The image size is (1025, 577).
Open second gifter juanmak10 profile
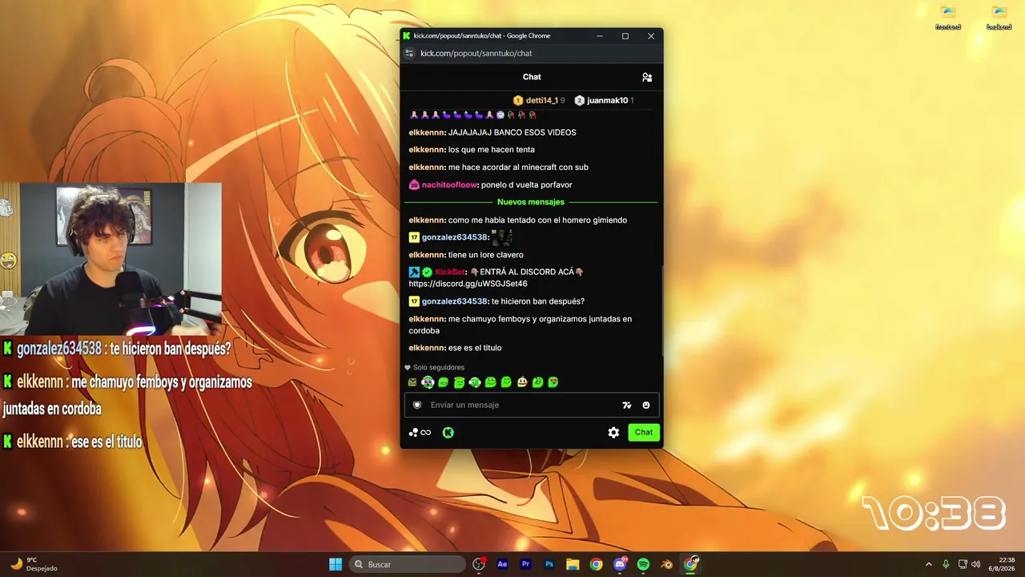point(607,100)
